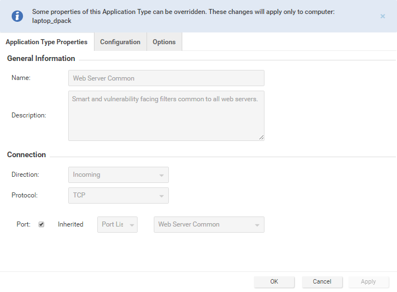
Task: Click the blue information icon in the banner
Action: coord(18,16)
